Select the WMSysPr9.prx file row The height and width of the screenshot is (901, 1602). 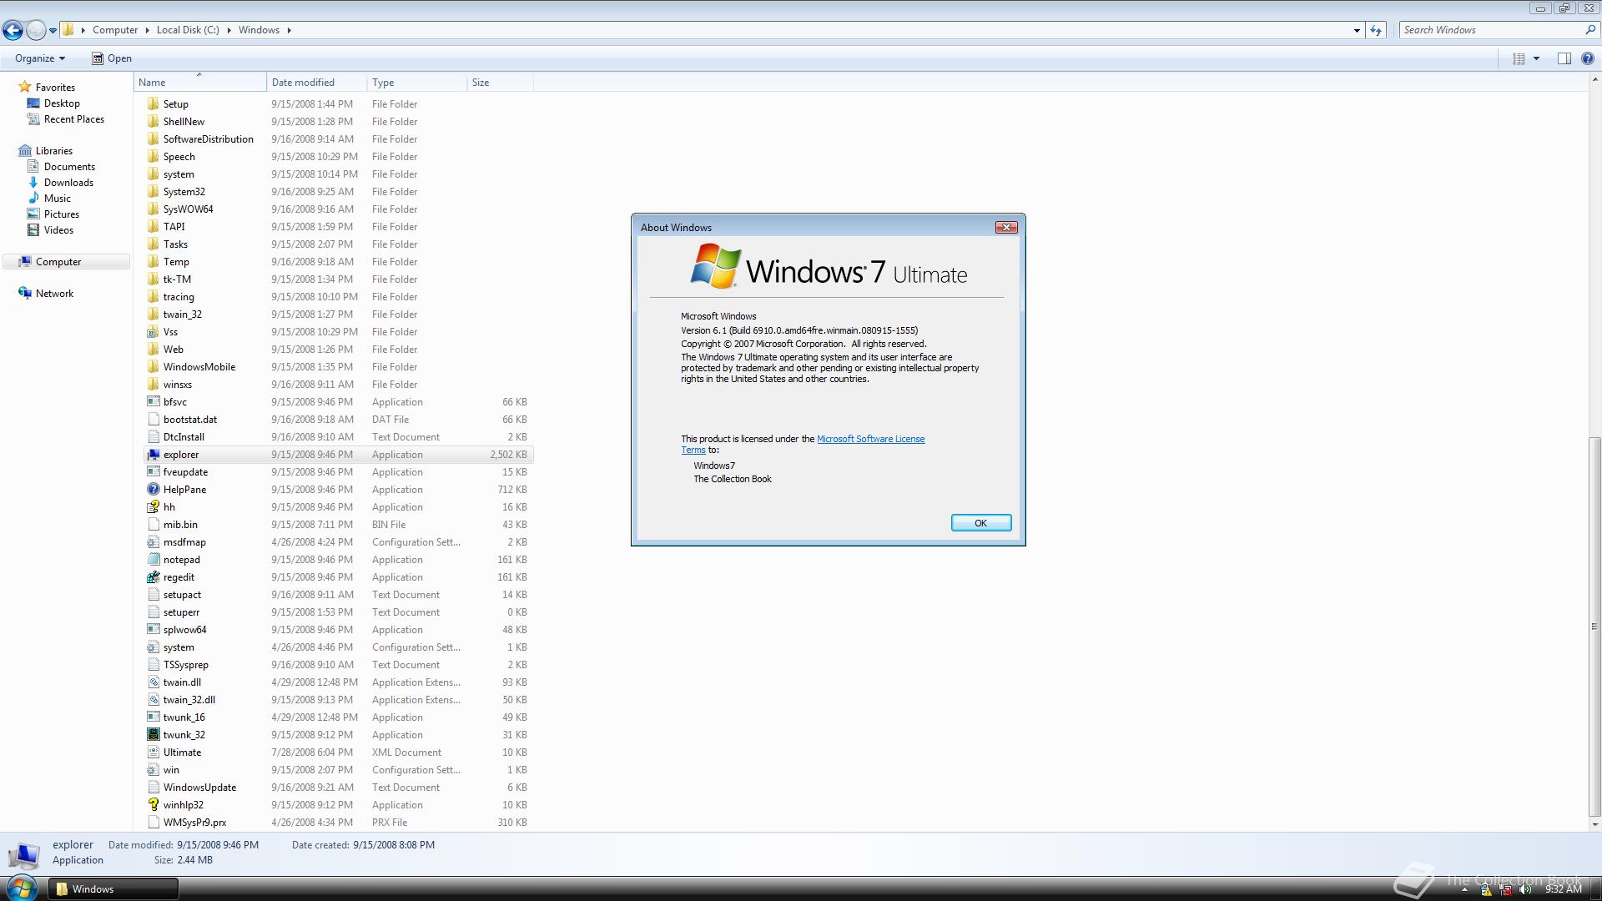click(338, 823)
